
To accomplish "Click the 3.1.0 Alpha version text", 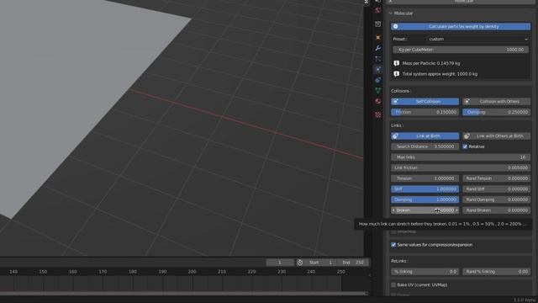I will (525, 300).
